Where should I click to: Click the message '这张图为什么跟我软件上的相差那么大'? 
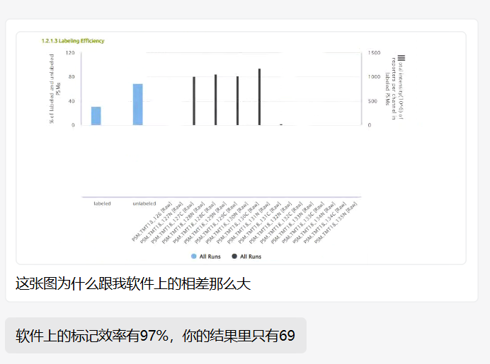point(133,284)
